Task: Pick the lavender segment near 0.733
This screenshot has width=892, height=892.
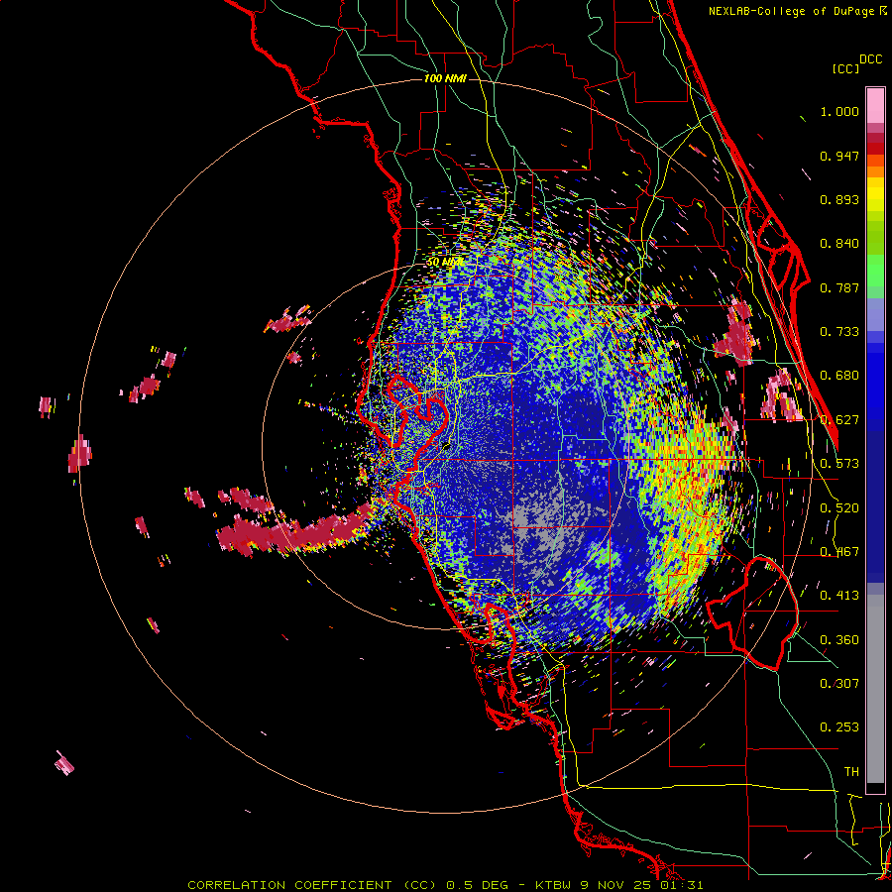Action: click(875, 314)
